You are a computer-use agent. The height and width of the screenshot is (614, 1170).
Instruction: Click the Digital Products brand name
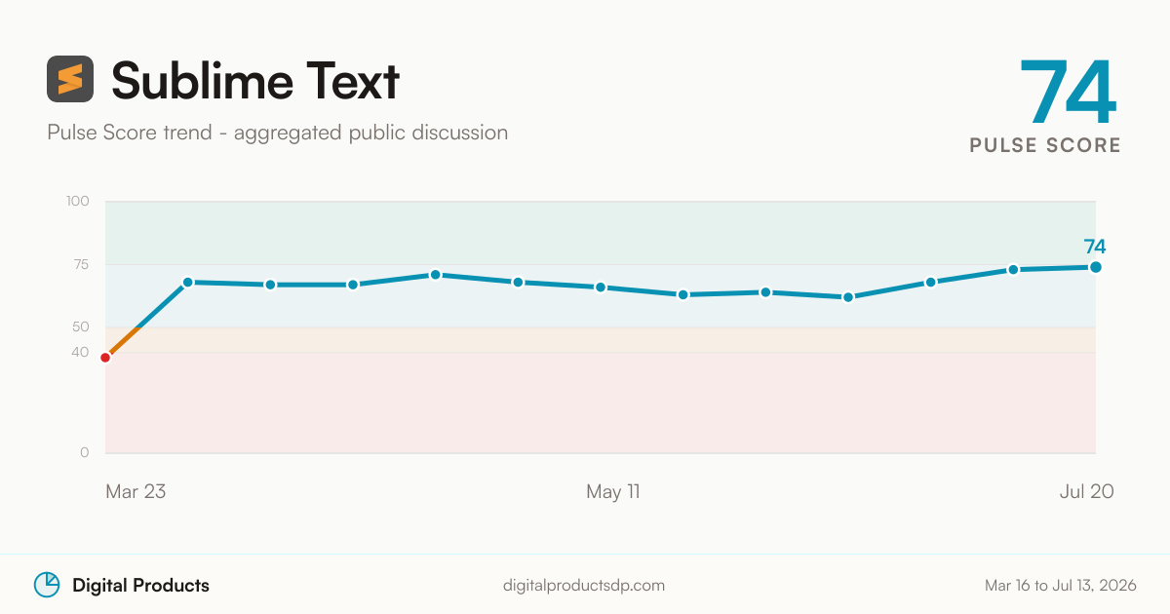140,586
